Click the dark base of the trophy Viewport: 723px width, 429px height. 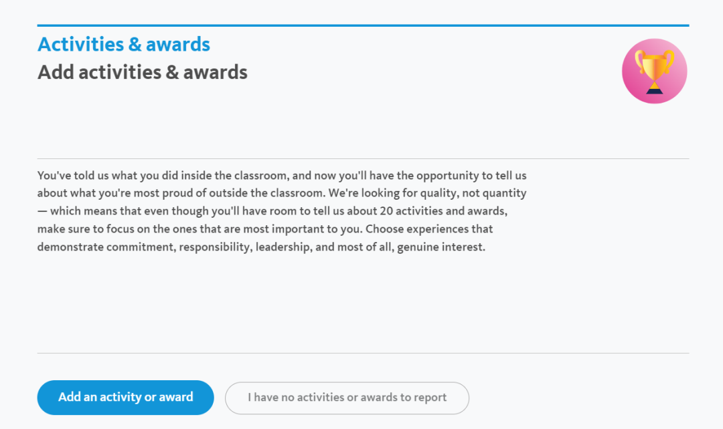pyautogui.click(x=654, y=91)
